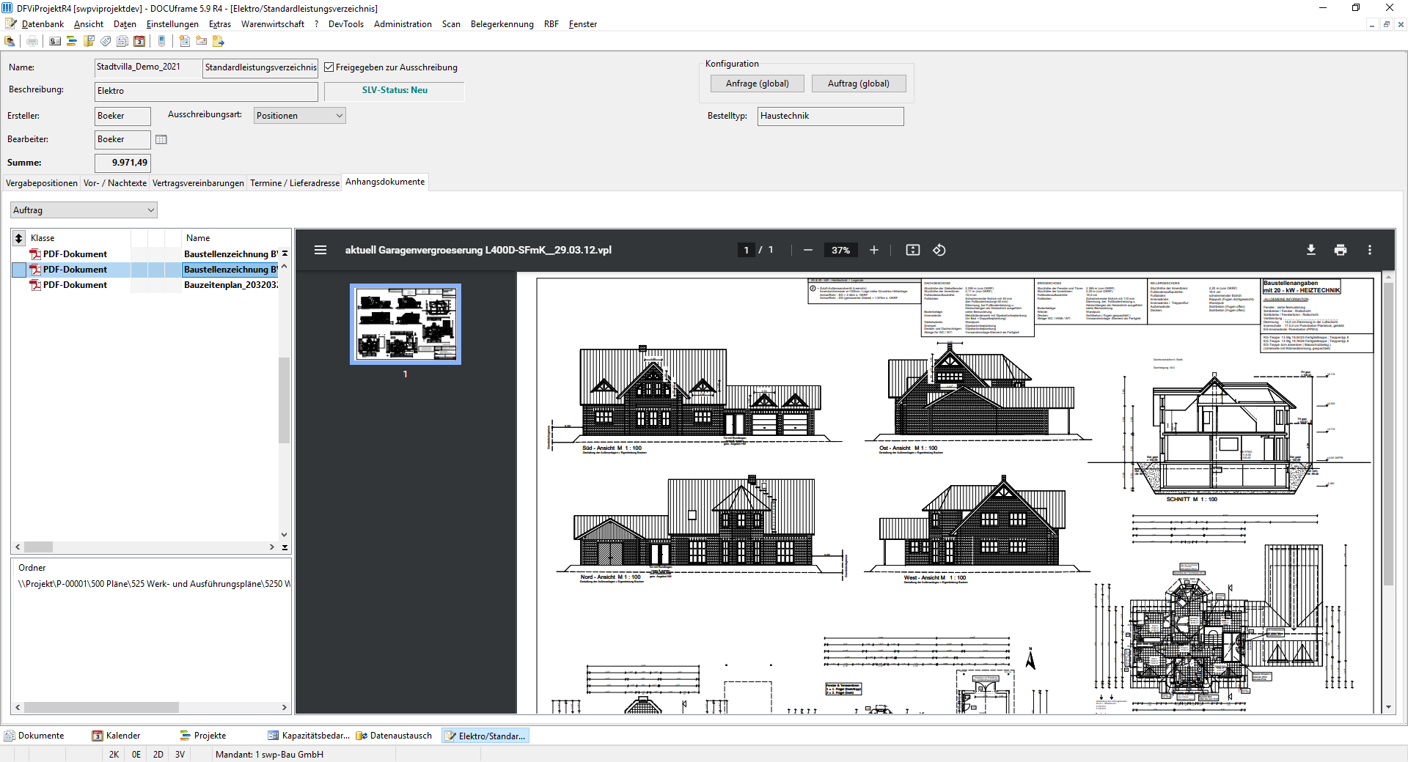Click the Summe value 9.971,49
The height and width of the screenshot is (762, 1408).
point(122,163)
